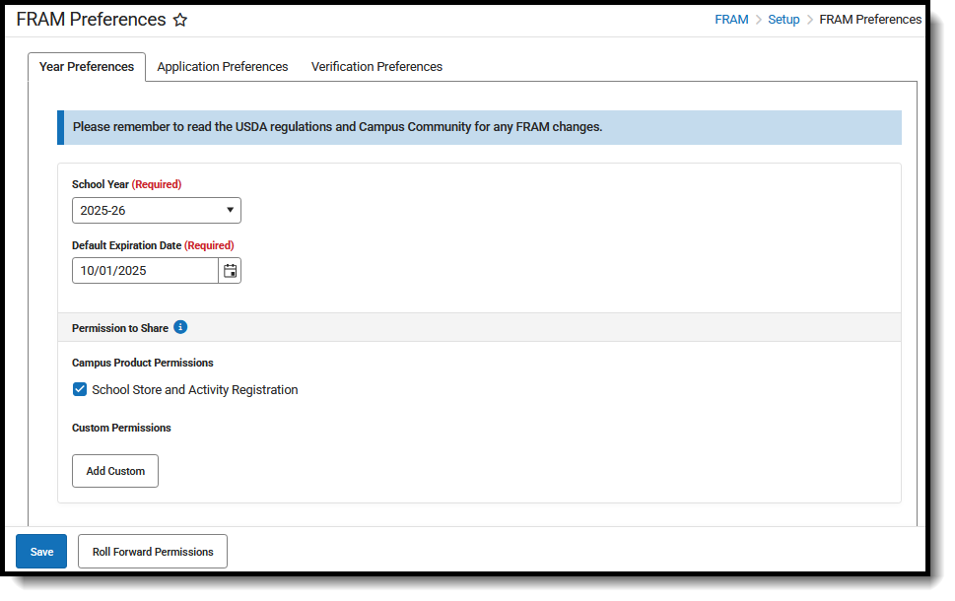
Task: Open the 2025-26 School Year selector
Action: [x=157, y=211]
